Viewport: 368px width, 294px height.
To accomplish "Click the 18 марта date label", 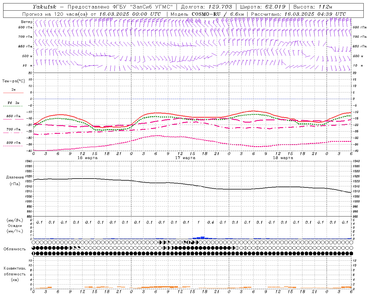I will click(283, 158).
